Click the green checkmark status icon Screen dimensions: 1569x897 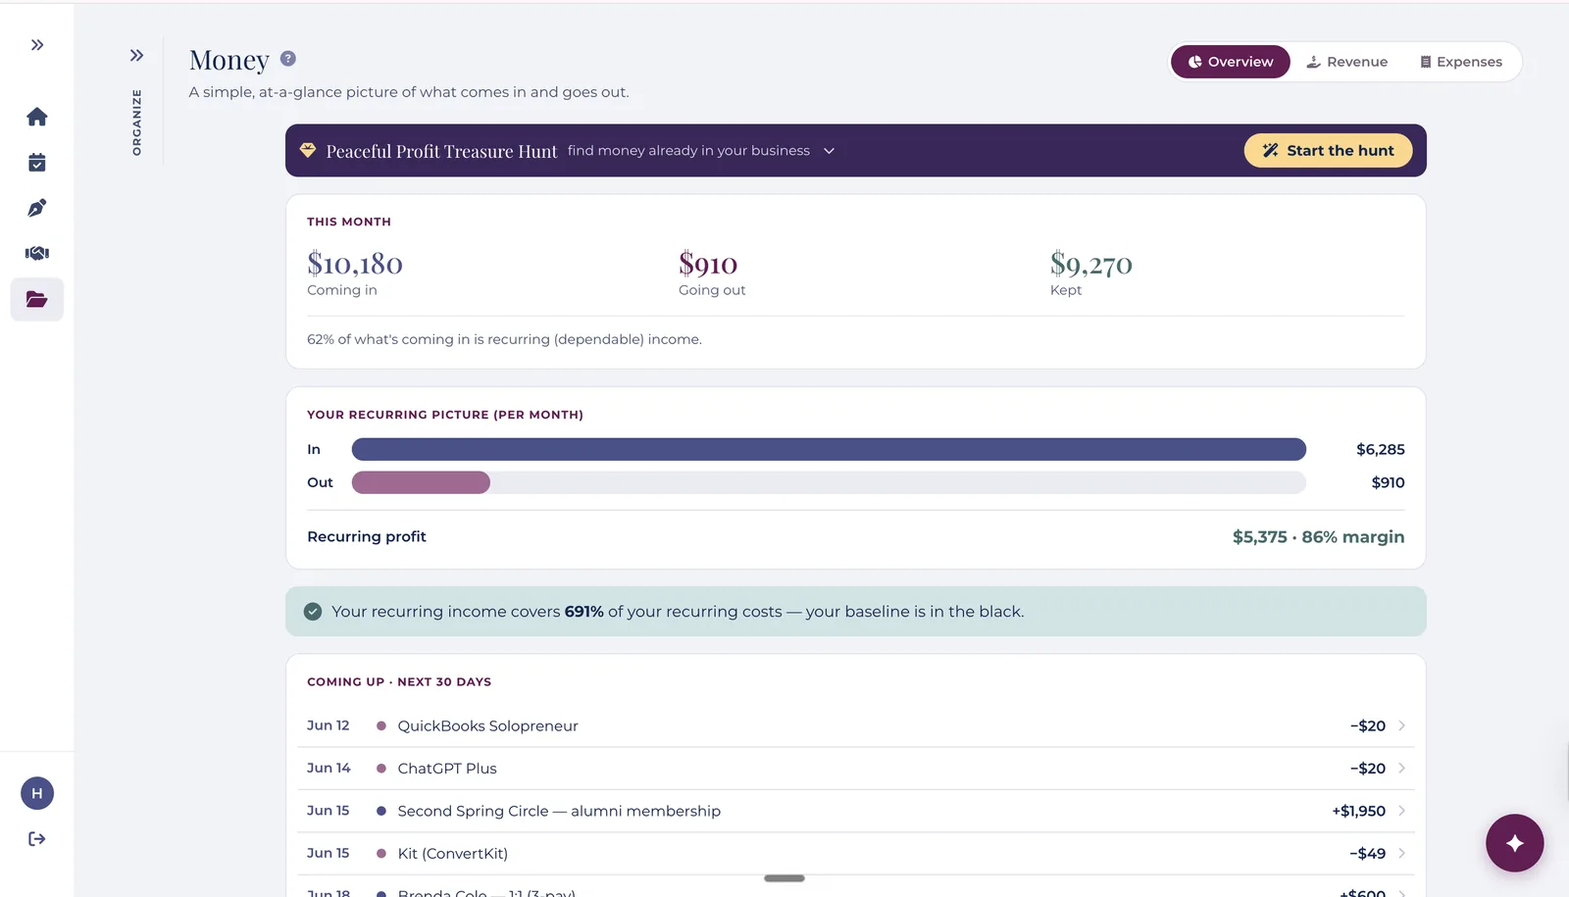click(x=313, y=612)
